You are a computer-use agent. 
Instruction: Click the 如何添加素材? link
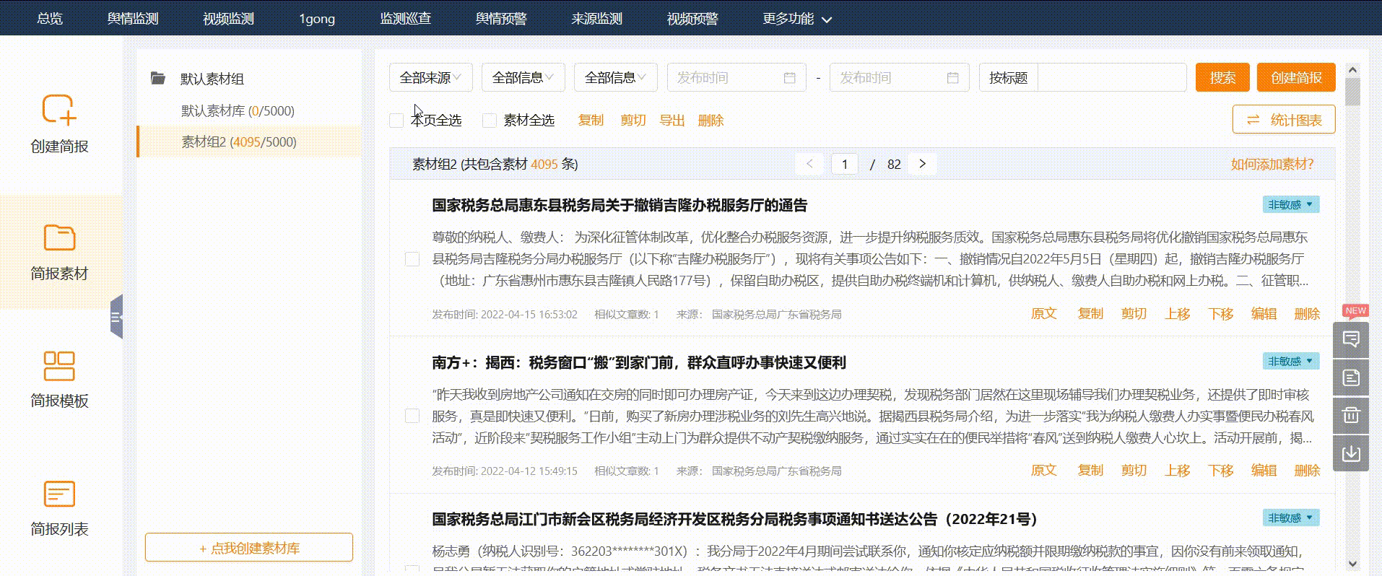(1272, 164)
